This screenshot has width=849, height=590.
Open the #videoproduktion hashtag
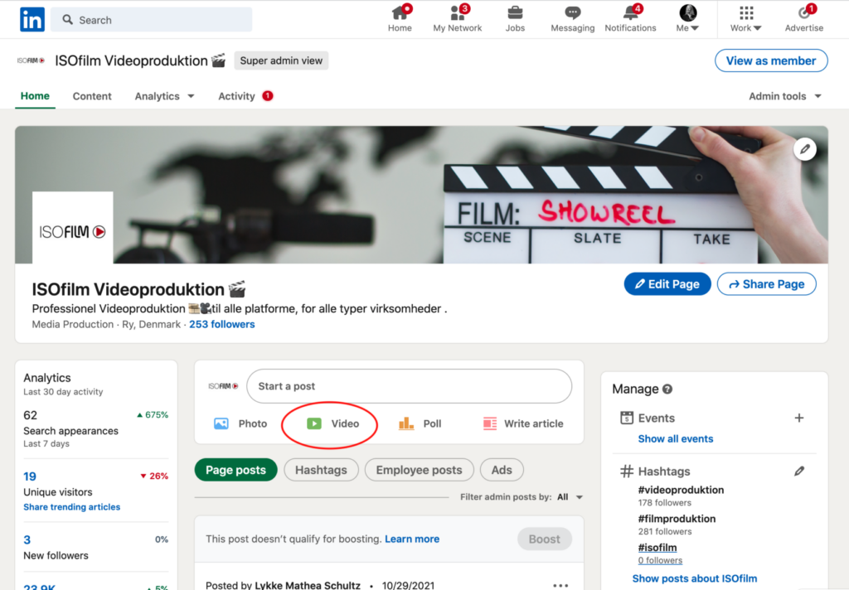tap(681, 490)
